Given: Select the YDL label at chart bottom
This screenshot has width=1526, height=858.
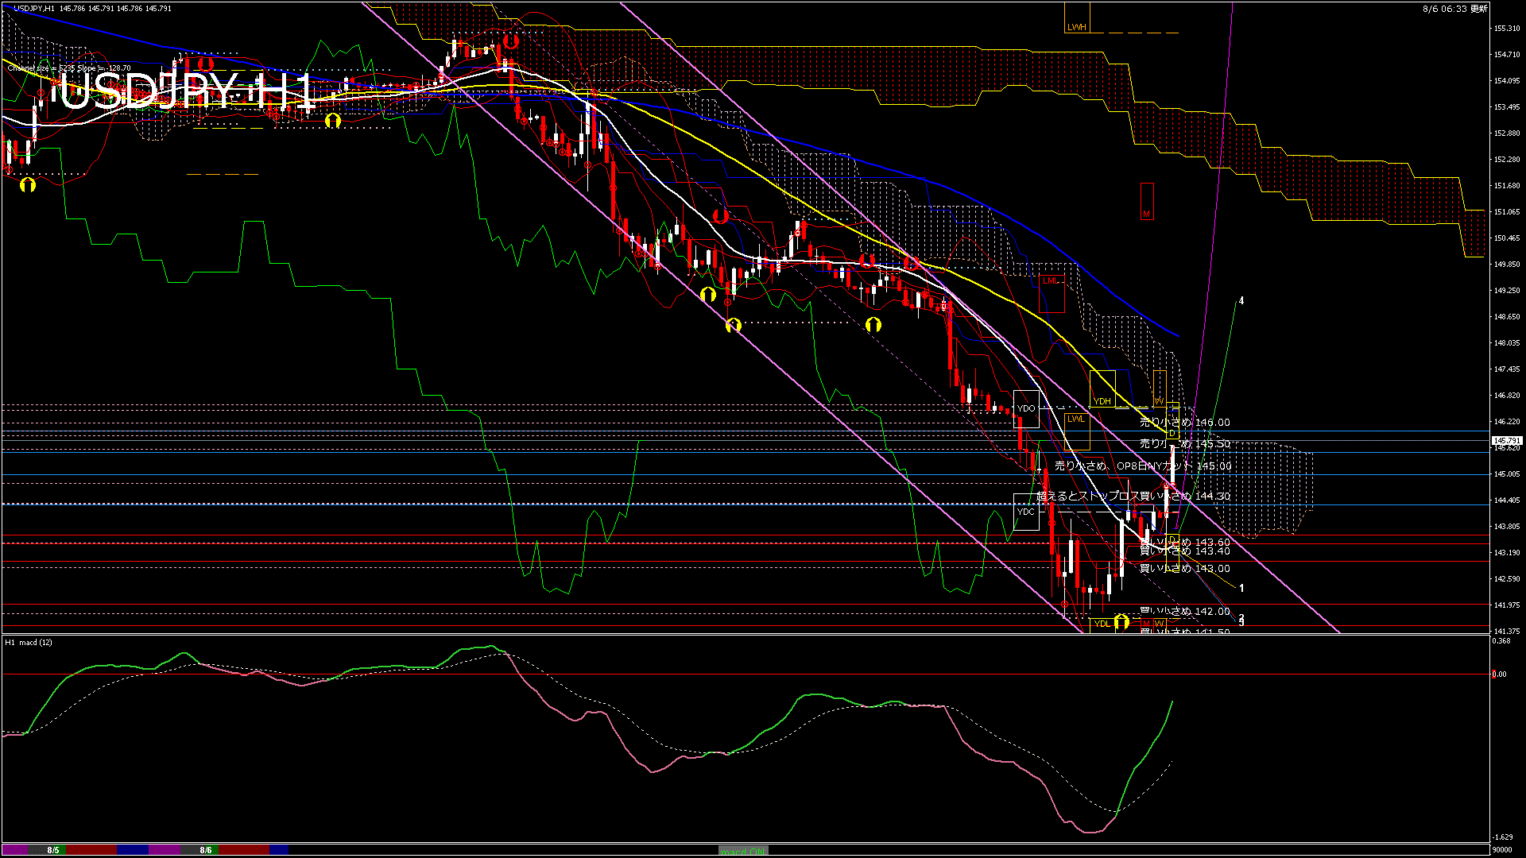Looking at the screenshot, I should 1102,624.
